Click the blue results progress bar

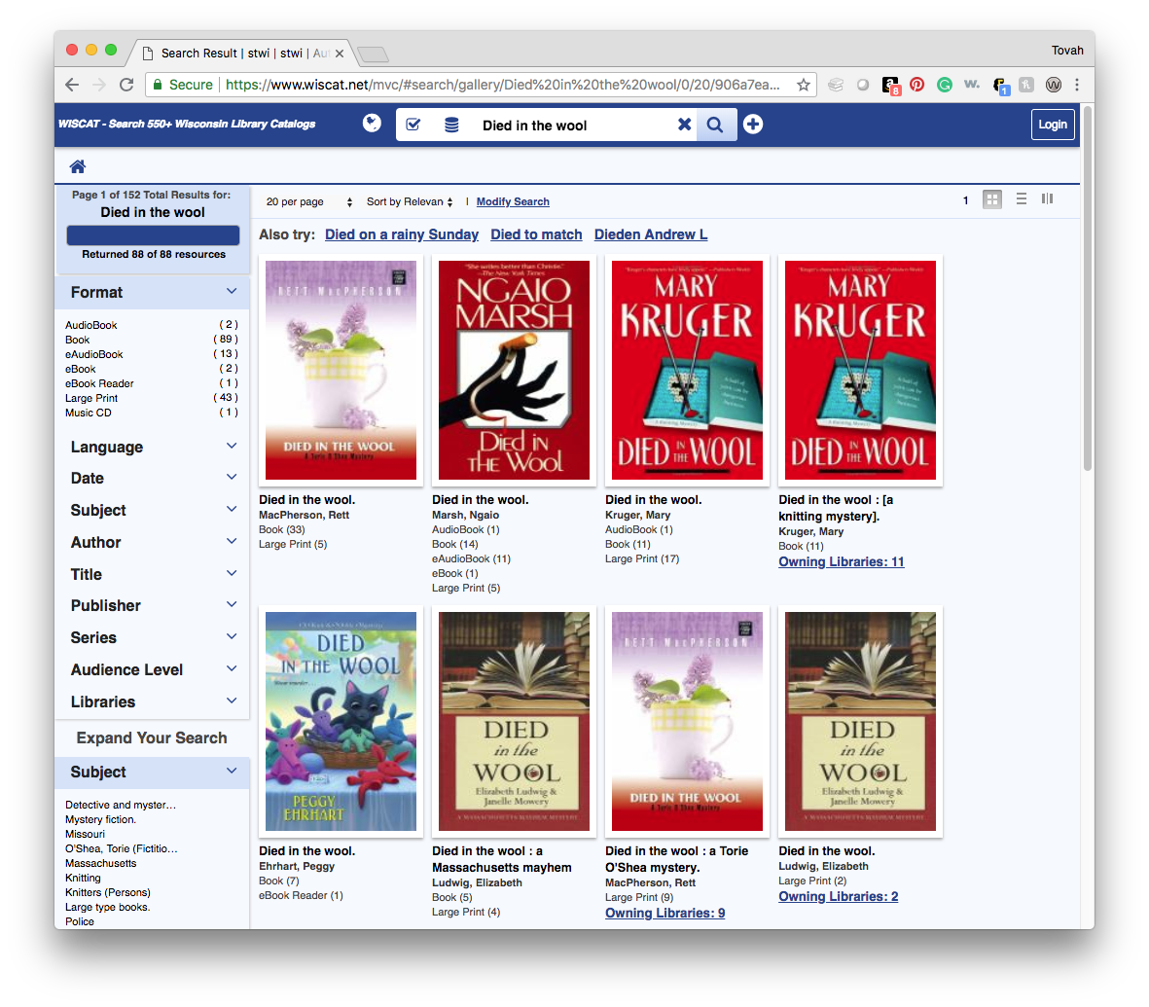click(x=153, y=235)
